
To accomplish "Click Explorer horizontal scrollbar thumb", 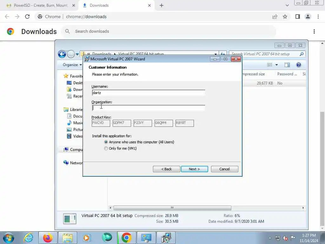I will [172, 208].
